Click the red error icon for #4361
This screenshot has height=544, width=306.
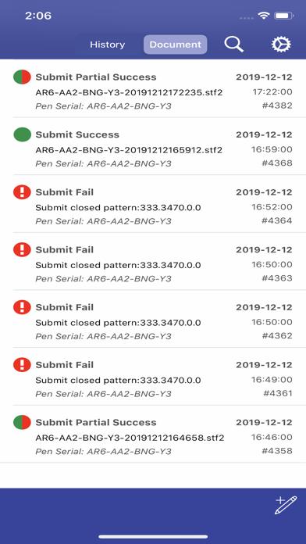point(22,365)
